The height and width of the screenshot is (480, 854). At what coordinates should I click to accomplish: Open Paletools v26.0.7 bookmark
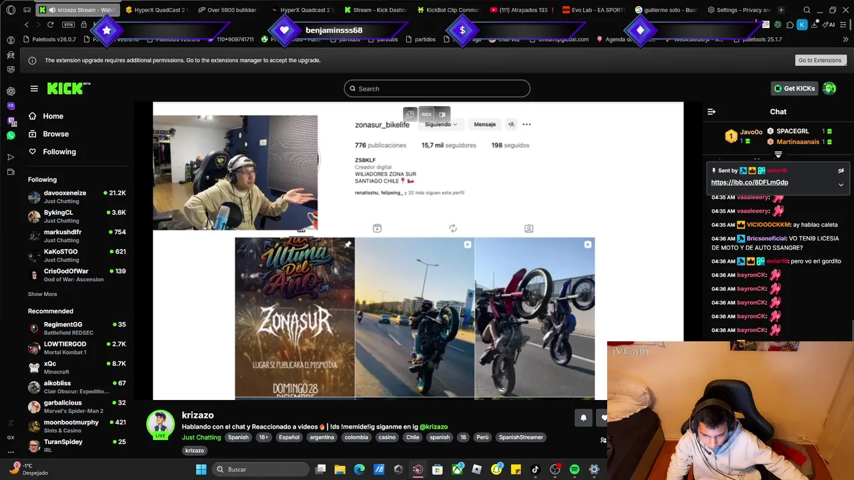coord(49,39)
